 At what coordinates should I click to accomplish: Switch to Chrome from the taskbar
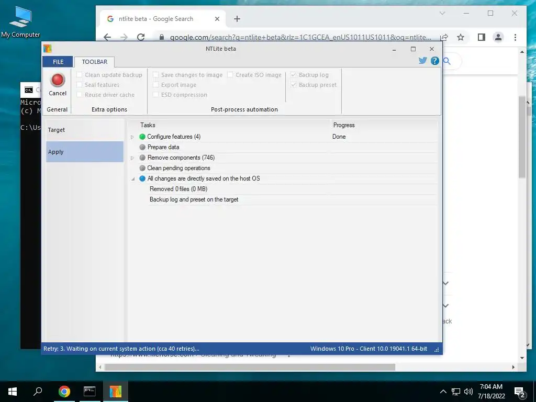pos(64,392)
